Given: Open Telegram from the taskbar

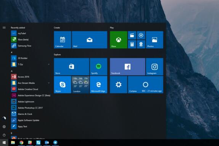Looking at the screenshot, I should 55,143.
